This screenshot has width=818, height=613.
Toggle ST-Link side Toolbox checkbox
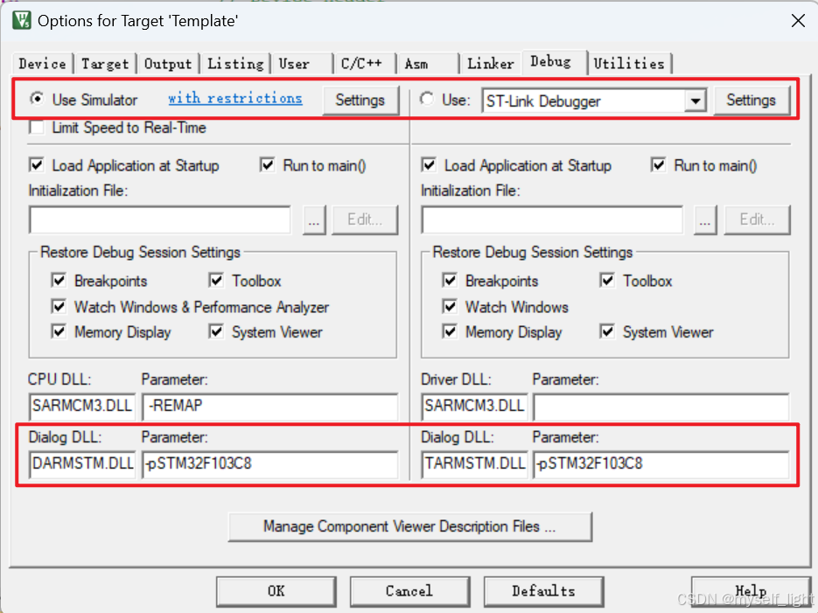607,281
